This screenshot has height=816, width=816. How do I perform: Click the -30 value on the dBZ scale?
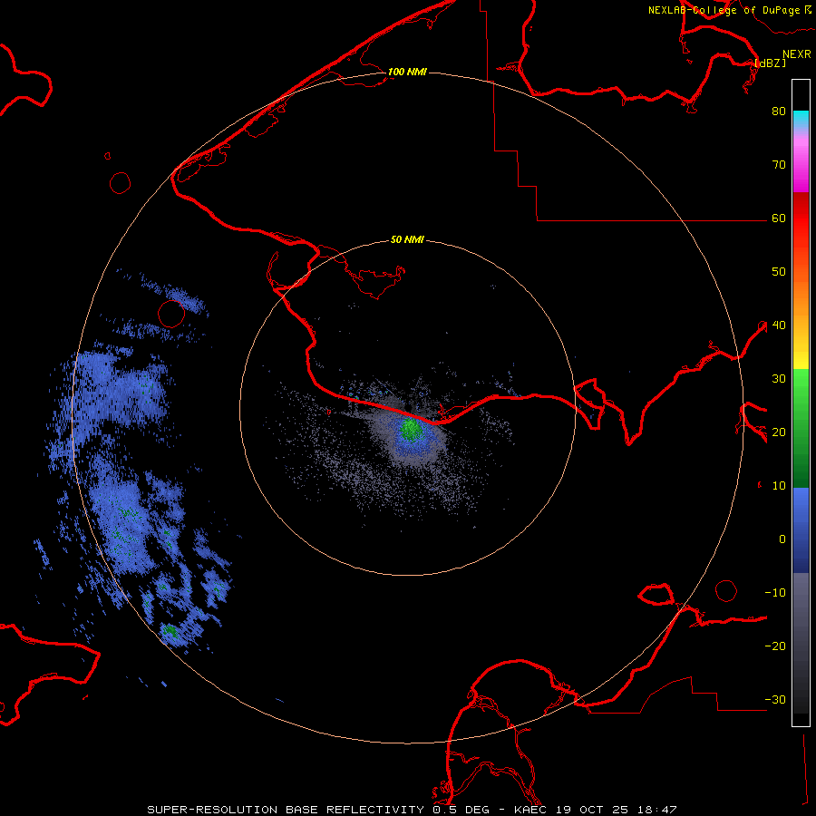tap(775, 700)
